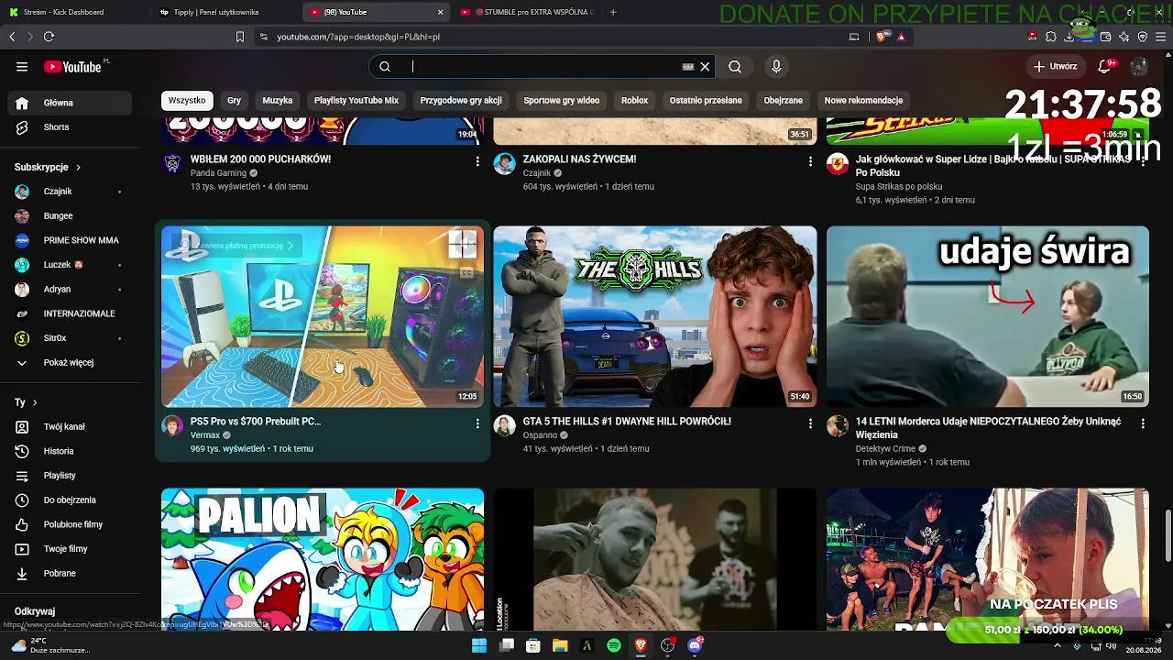
Task: Go to Główna in the sidebar
Action: pos(70,103)
